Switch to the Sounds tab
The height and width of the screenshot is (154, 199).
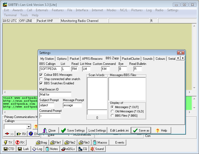[x=148, y=59]
